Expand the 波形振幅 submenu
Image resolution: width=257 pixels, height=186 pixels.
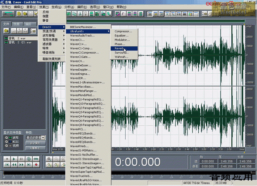(x=52, y=35)
